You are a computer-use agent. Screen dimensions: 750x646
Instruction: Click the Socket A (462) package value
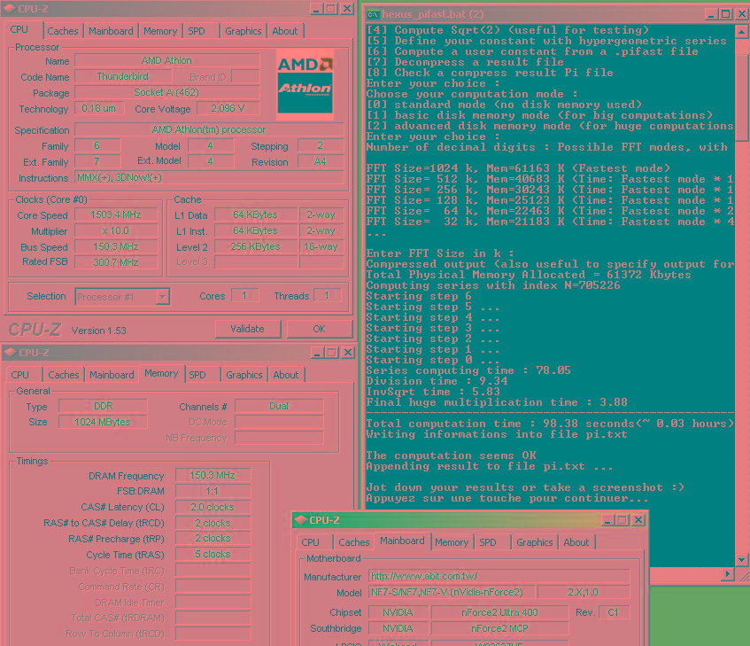point(167,92)
